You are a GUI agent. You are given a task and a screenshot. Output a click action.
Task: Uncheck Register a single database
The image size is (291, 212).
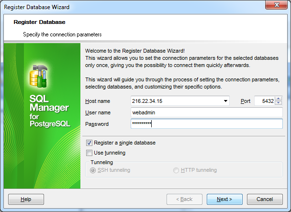point(89,143)
